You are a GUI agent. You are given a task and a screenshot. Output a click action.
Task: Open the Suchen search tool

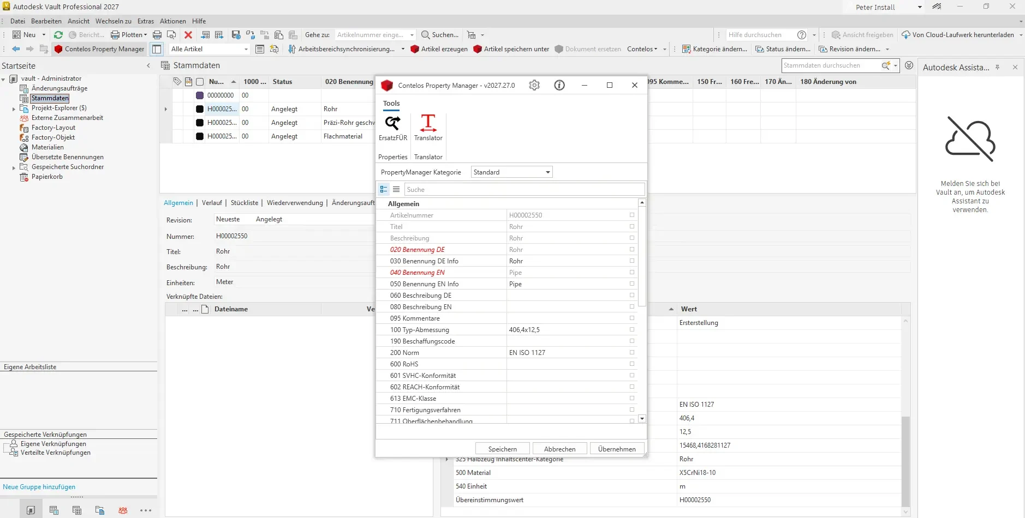click(x=440, y=35)
